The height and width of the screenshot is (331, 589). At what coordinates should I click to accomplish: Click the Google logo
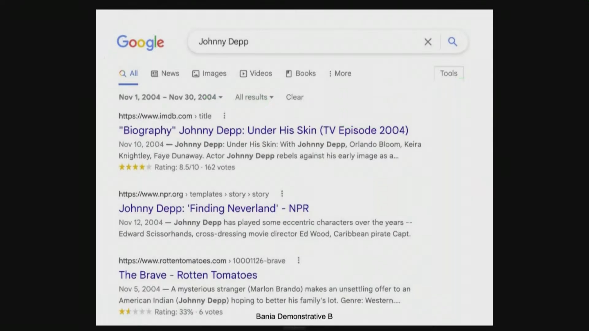pos(141,42)
